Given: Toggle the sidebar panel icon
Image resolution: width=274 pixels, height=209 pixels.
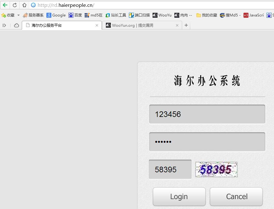Looking at the screenshot, I should pos(4,26).
